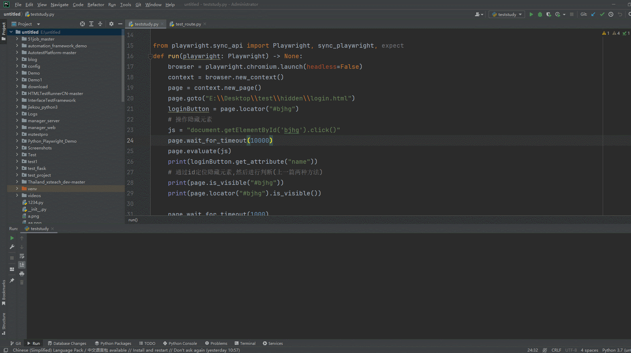
Task: Print run console output
Action: [x=22, y=274]
